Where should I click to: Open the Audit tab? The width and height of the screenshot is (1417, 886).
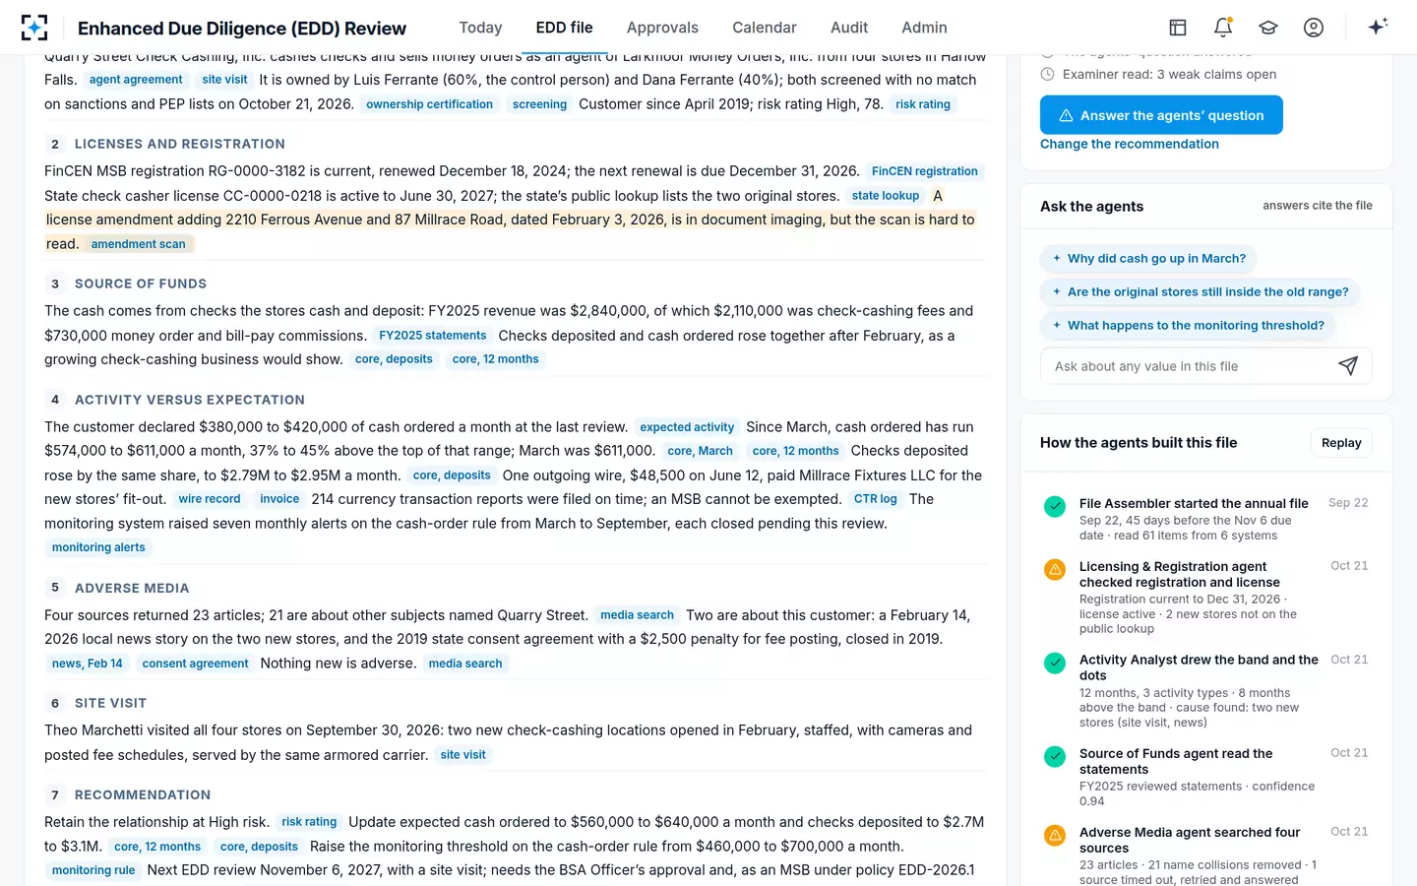pos(849,28)
